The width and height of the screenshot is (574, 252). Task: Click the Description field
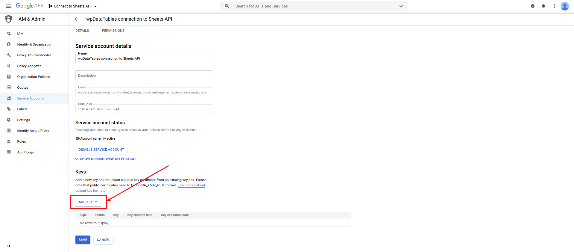(144, 75)
